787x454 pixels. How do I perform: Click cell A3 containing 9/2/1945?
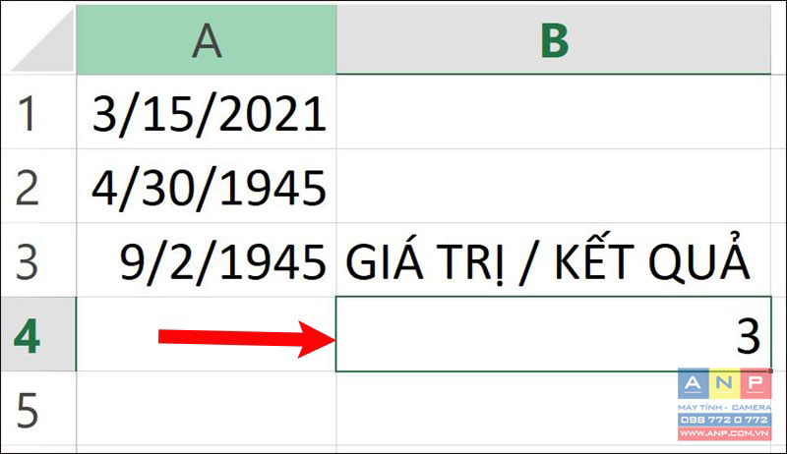coord(207,260)
